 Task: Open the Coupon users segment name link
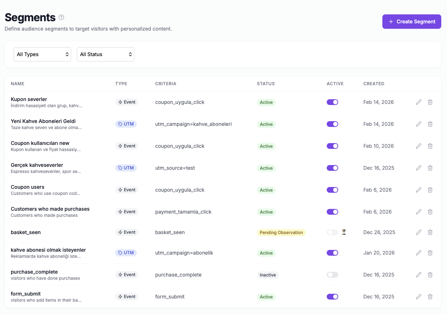point(27,187)
